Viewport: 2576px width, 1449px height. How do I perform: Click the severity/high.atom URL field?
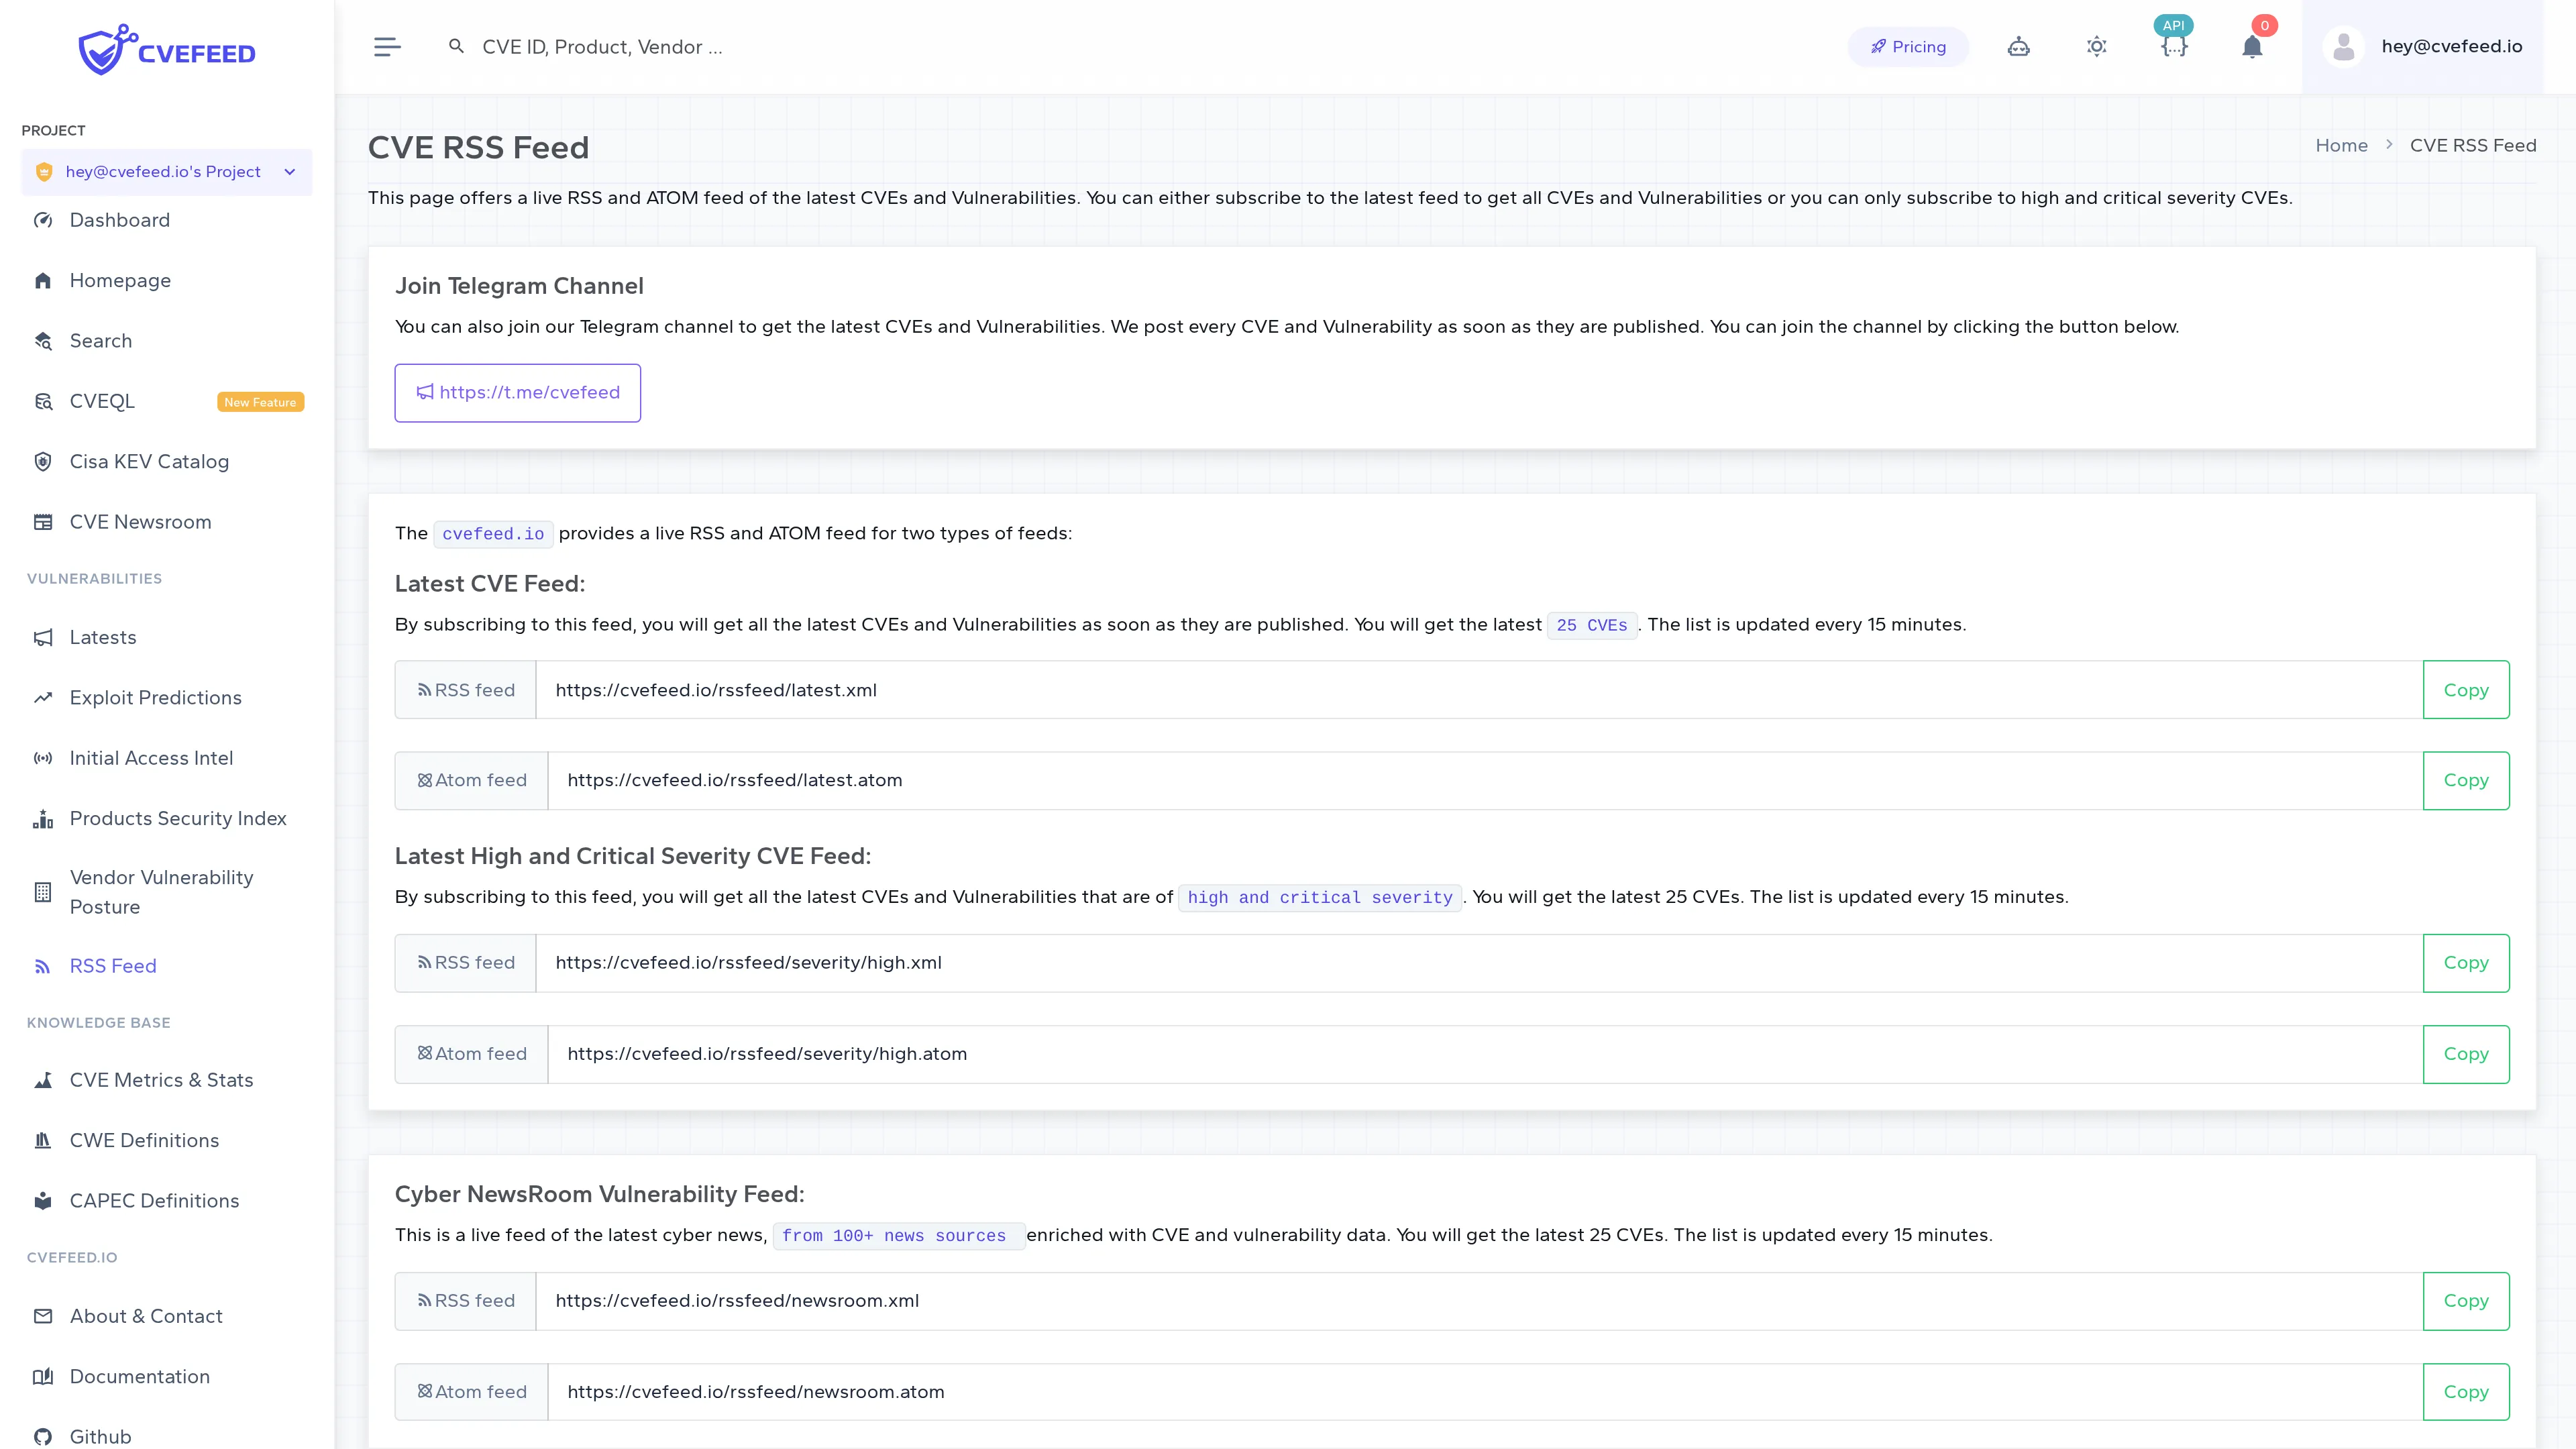(1486, 1054)
